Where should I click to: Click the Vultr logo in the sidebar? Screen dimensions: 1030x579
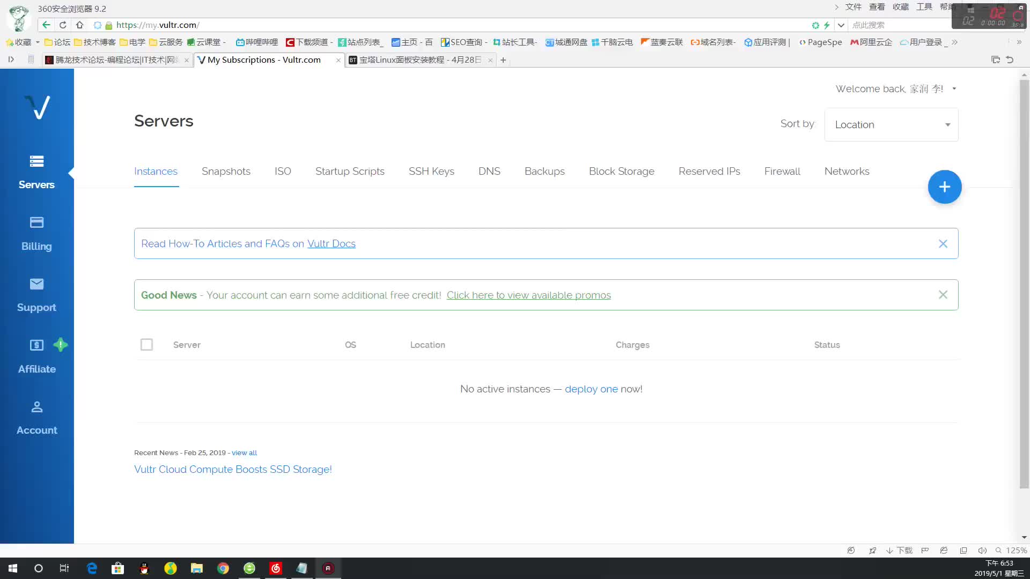coord(37,107)
